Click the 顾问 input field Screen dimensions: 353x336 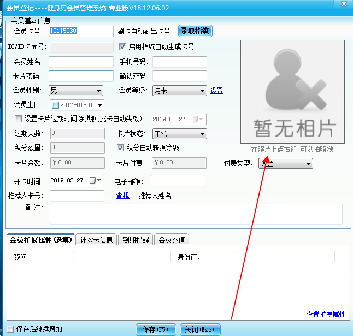pos(122,257)
